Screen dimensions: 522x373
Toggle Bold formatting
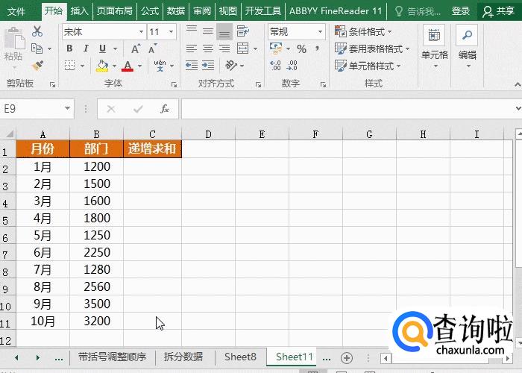(69, 48)
